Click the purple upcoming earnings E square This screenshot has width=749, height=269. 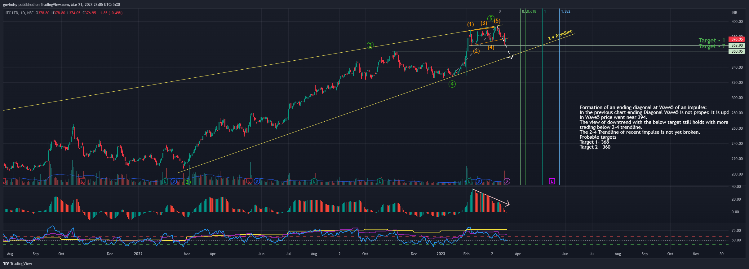click(x=552, y=181)
